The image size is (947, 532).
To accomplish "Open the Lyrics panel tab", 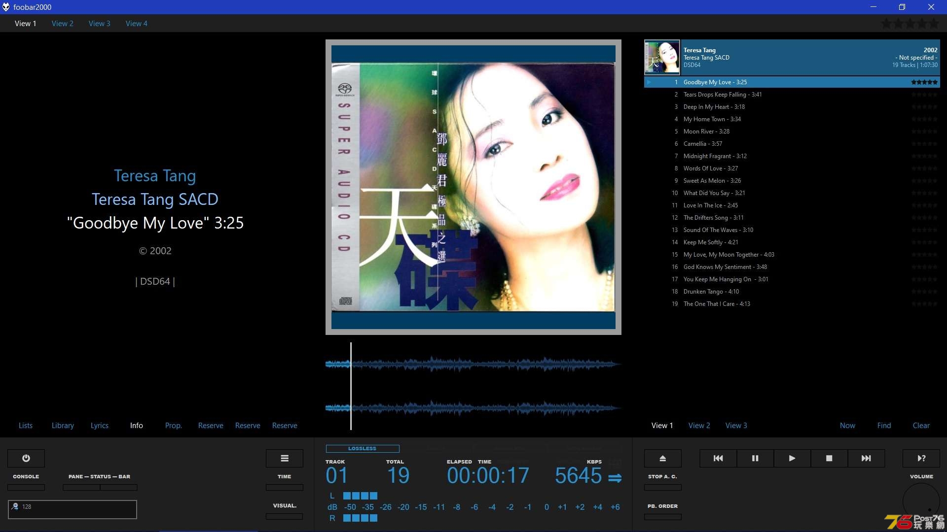I will pyautogui.click(x=100, y=425).
